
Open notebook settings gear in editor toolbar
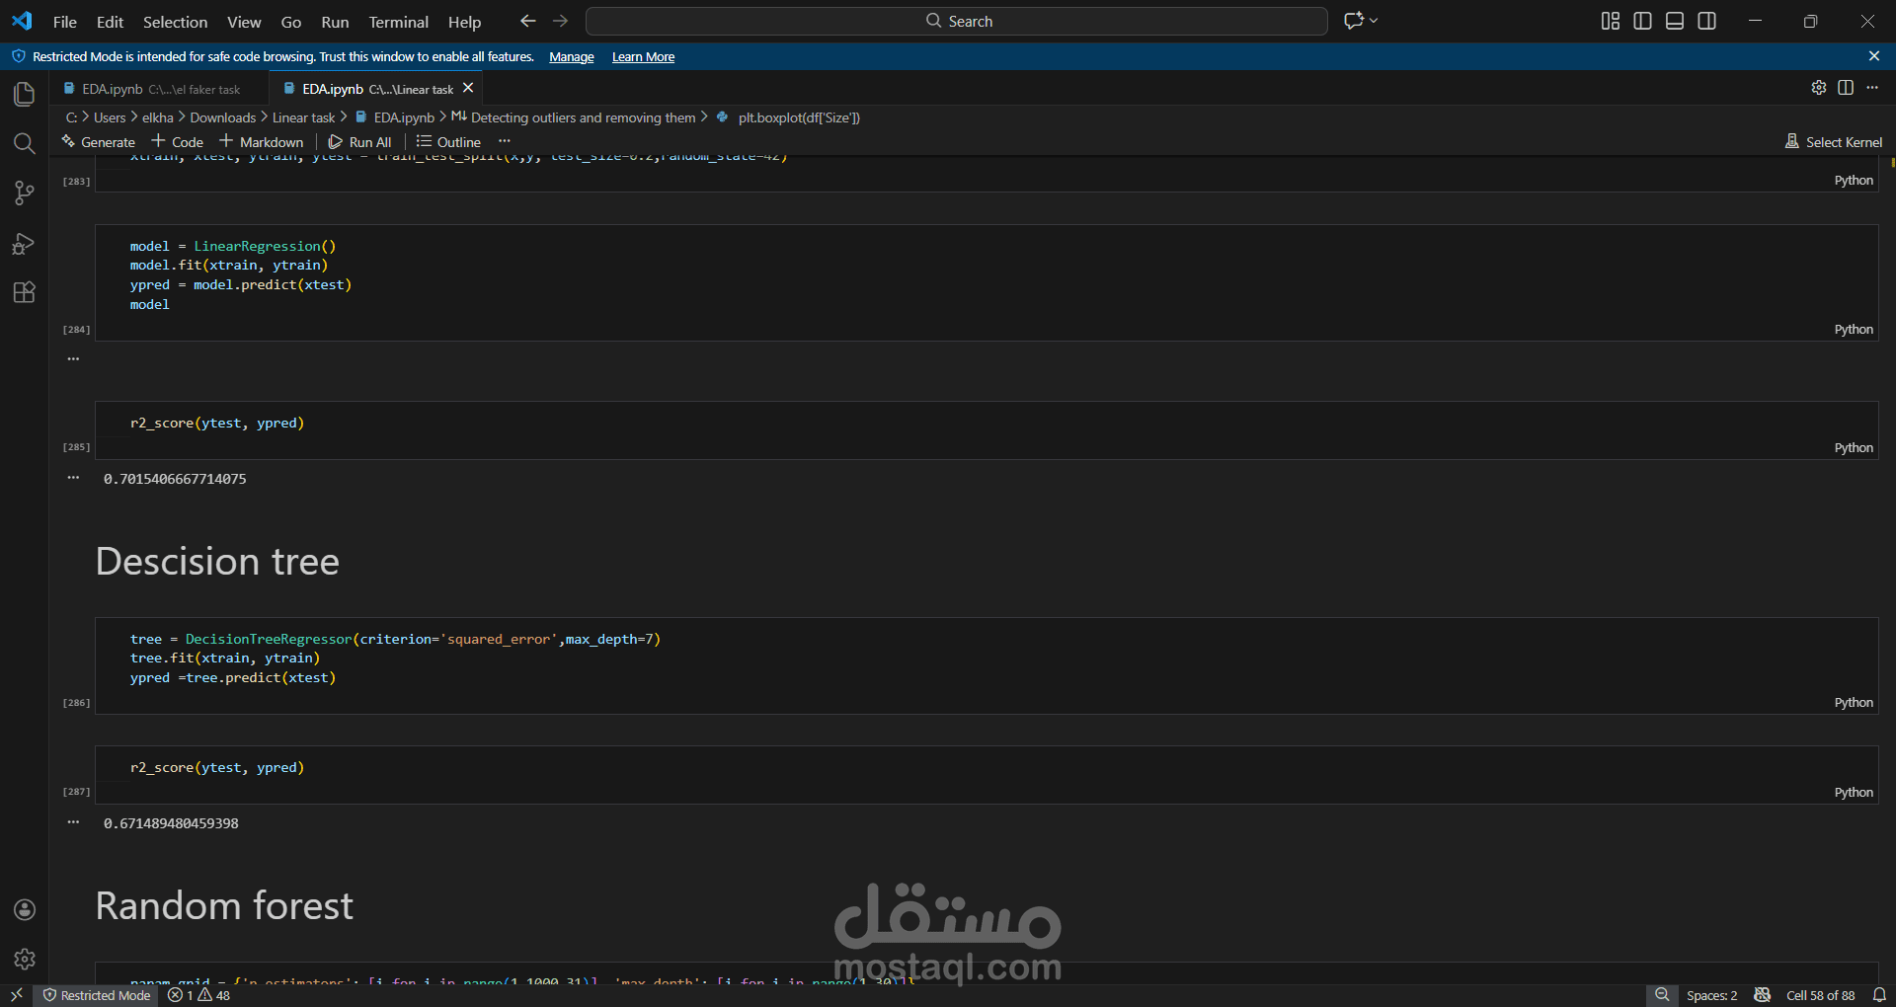[1819, 88]
